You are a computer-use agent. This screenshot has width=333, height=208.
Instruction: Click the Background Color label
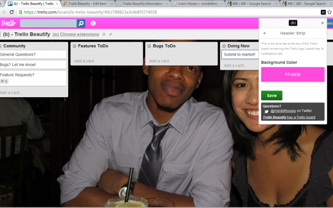click(279, 62)
